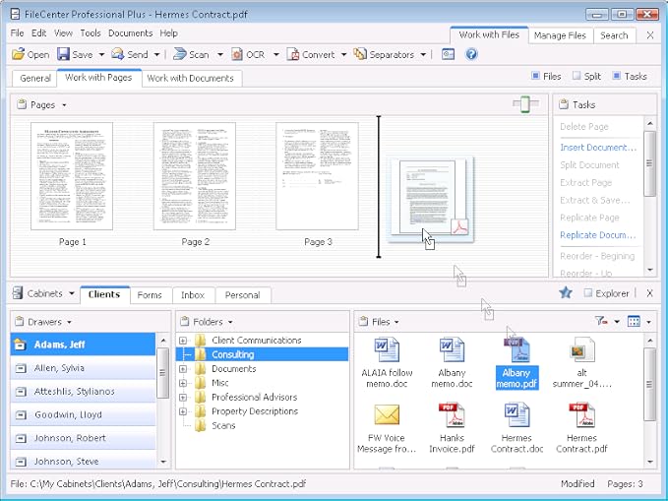The height and width of the screenshot is (501, 668).
Task: Click the files filter funnel icon
Action: (x=601, y=322)
